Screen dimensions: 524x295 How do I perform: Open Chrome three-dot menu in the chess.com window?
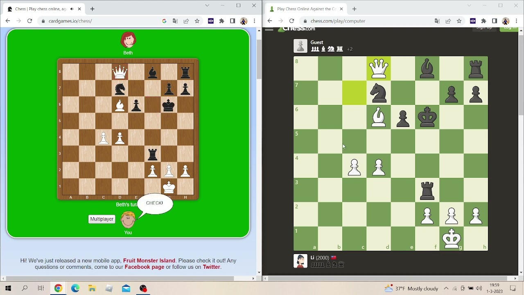click(516, 21)
